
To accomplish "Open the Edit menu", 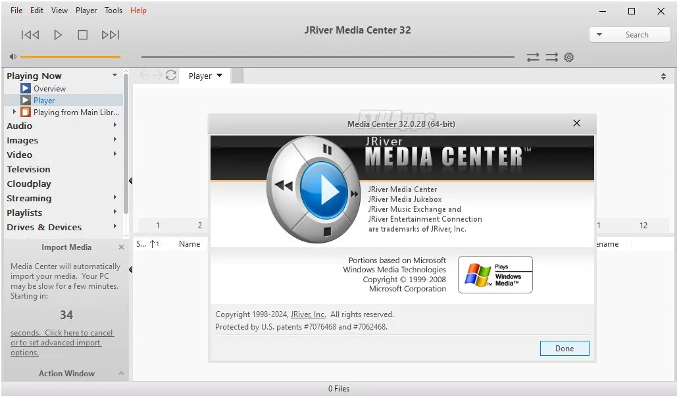I will pos(37,11).
